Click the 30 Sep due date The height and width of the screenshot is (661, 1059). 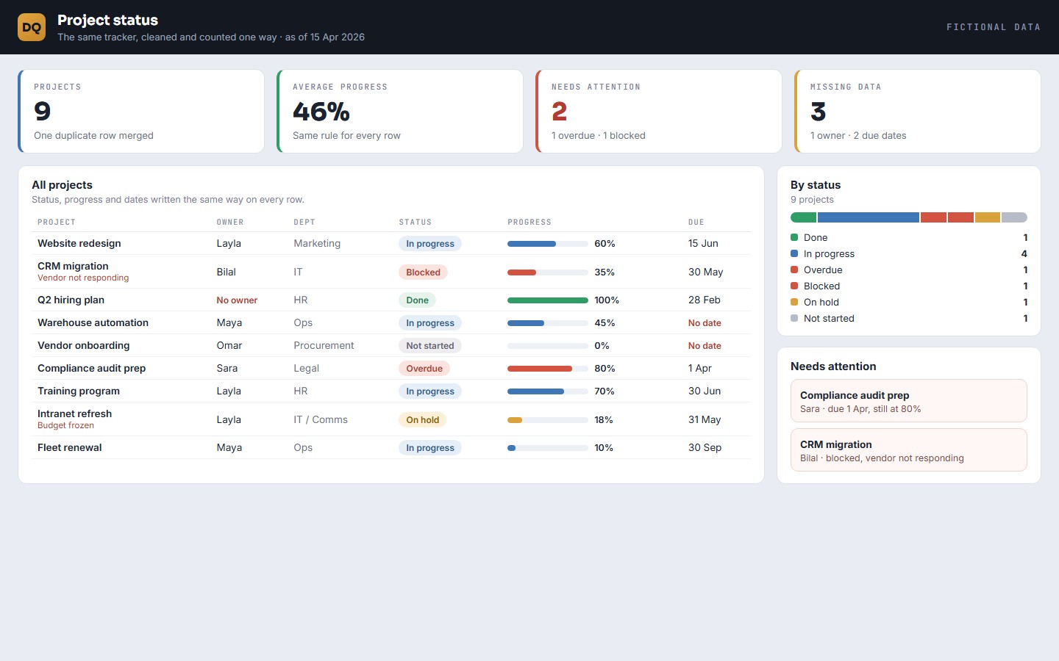(705, 448)
